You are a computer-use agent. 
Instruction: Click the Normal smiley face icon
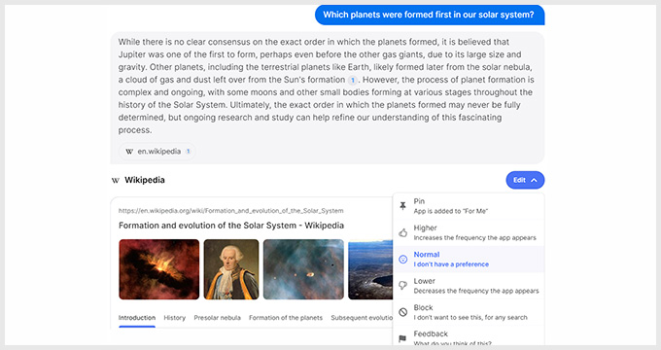tap(403, 260)
